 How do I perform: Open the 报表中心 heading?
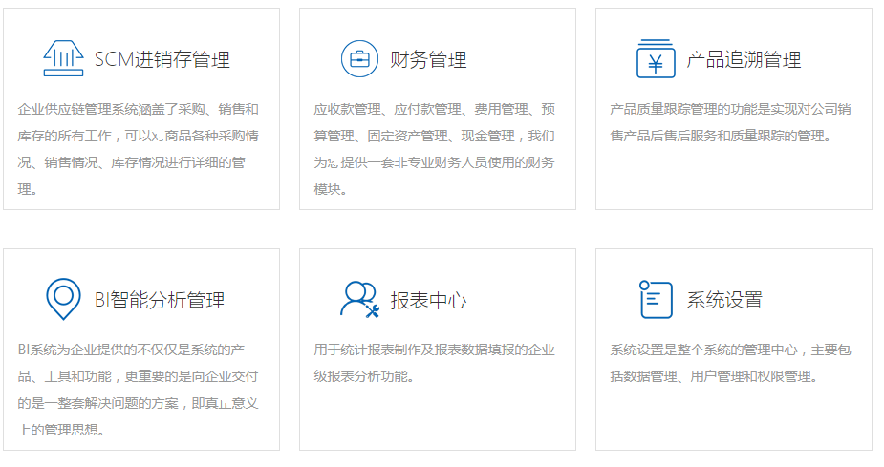[428, 300]
